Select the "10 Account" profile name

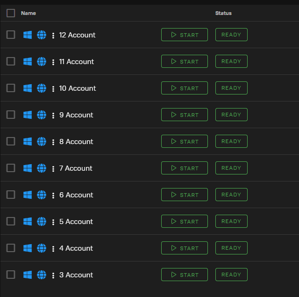pos(78,88)
